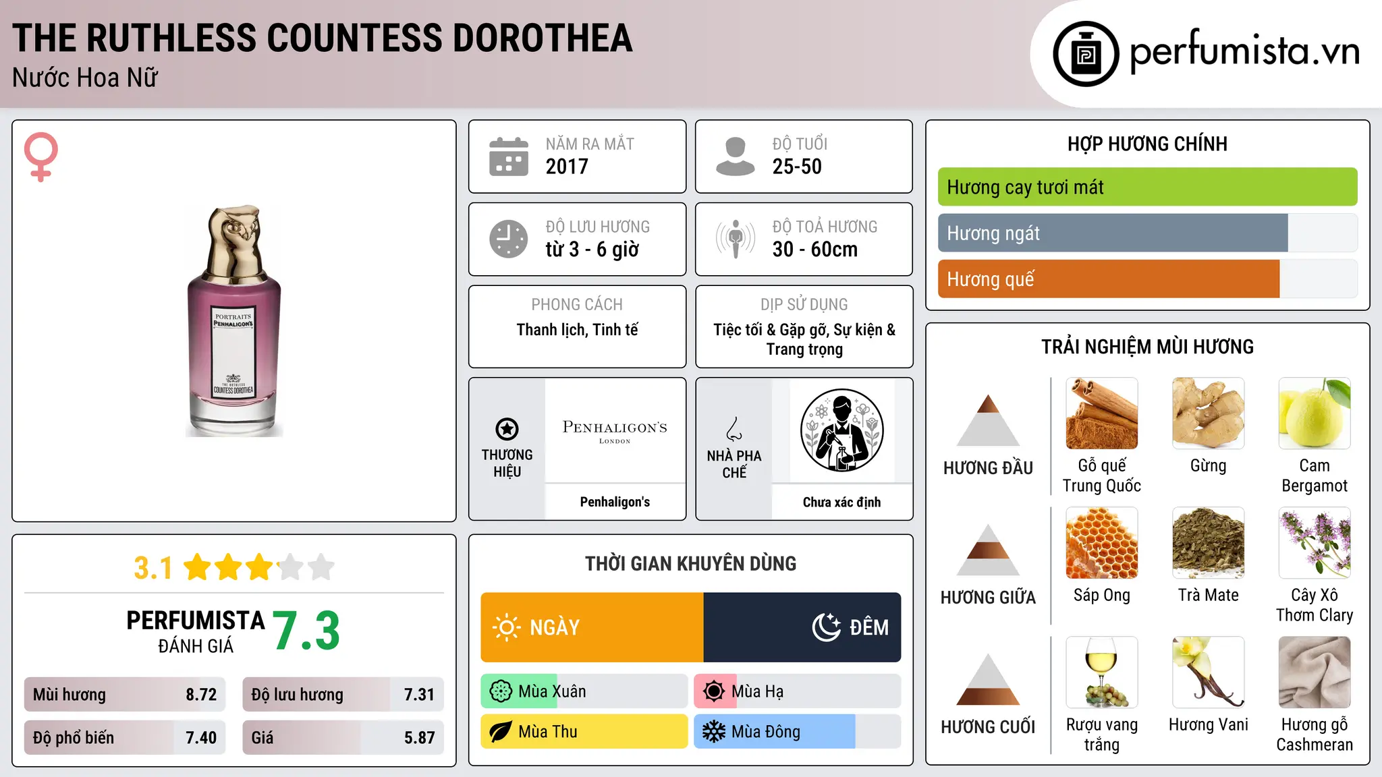Click the Độ phổ biến 7.40 score bar

coord(125,738)
